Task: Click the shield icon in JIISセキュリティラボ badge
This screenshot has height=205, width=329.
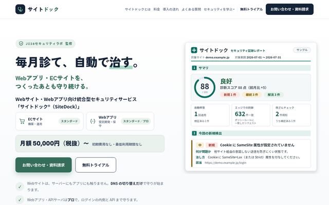Action: [x=21, y=44]
